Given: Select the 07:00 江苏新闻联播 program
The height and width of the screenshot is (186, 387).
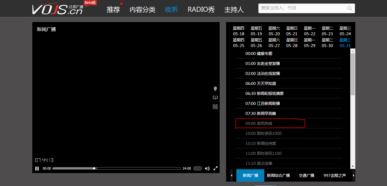Looking at the screenshot, I should tap(263, 103).
